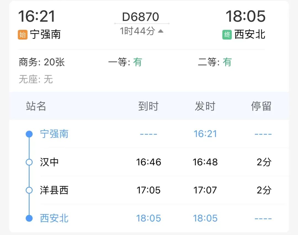
Task: Choose the 商务 seat with 20张 available
Action: click(x=42, y=62)
